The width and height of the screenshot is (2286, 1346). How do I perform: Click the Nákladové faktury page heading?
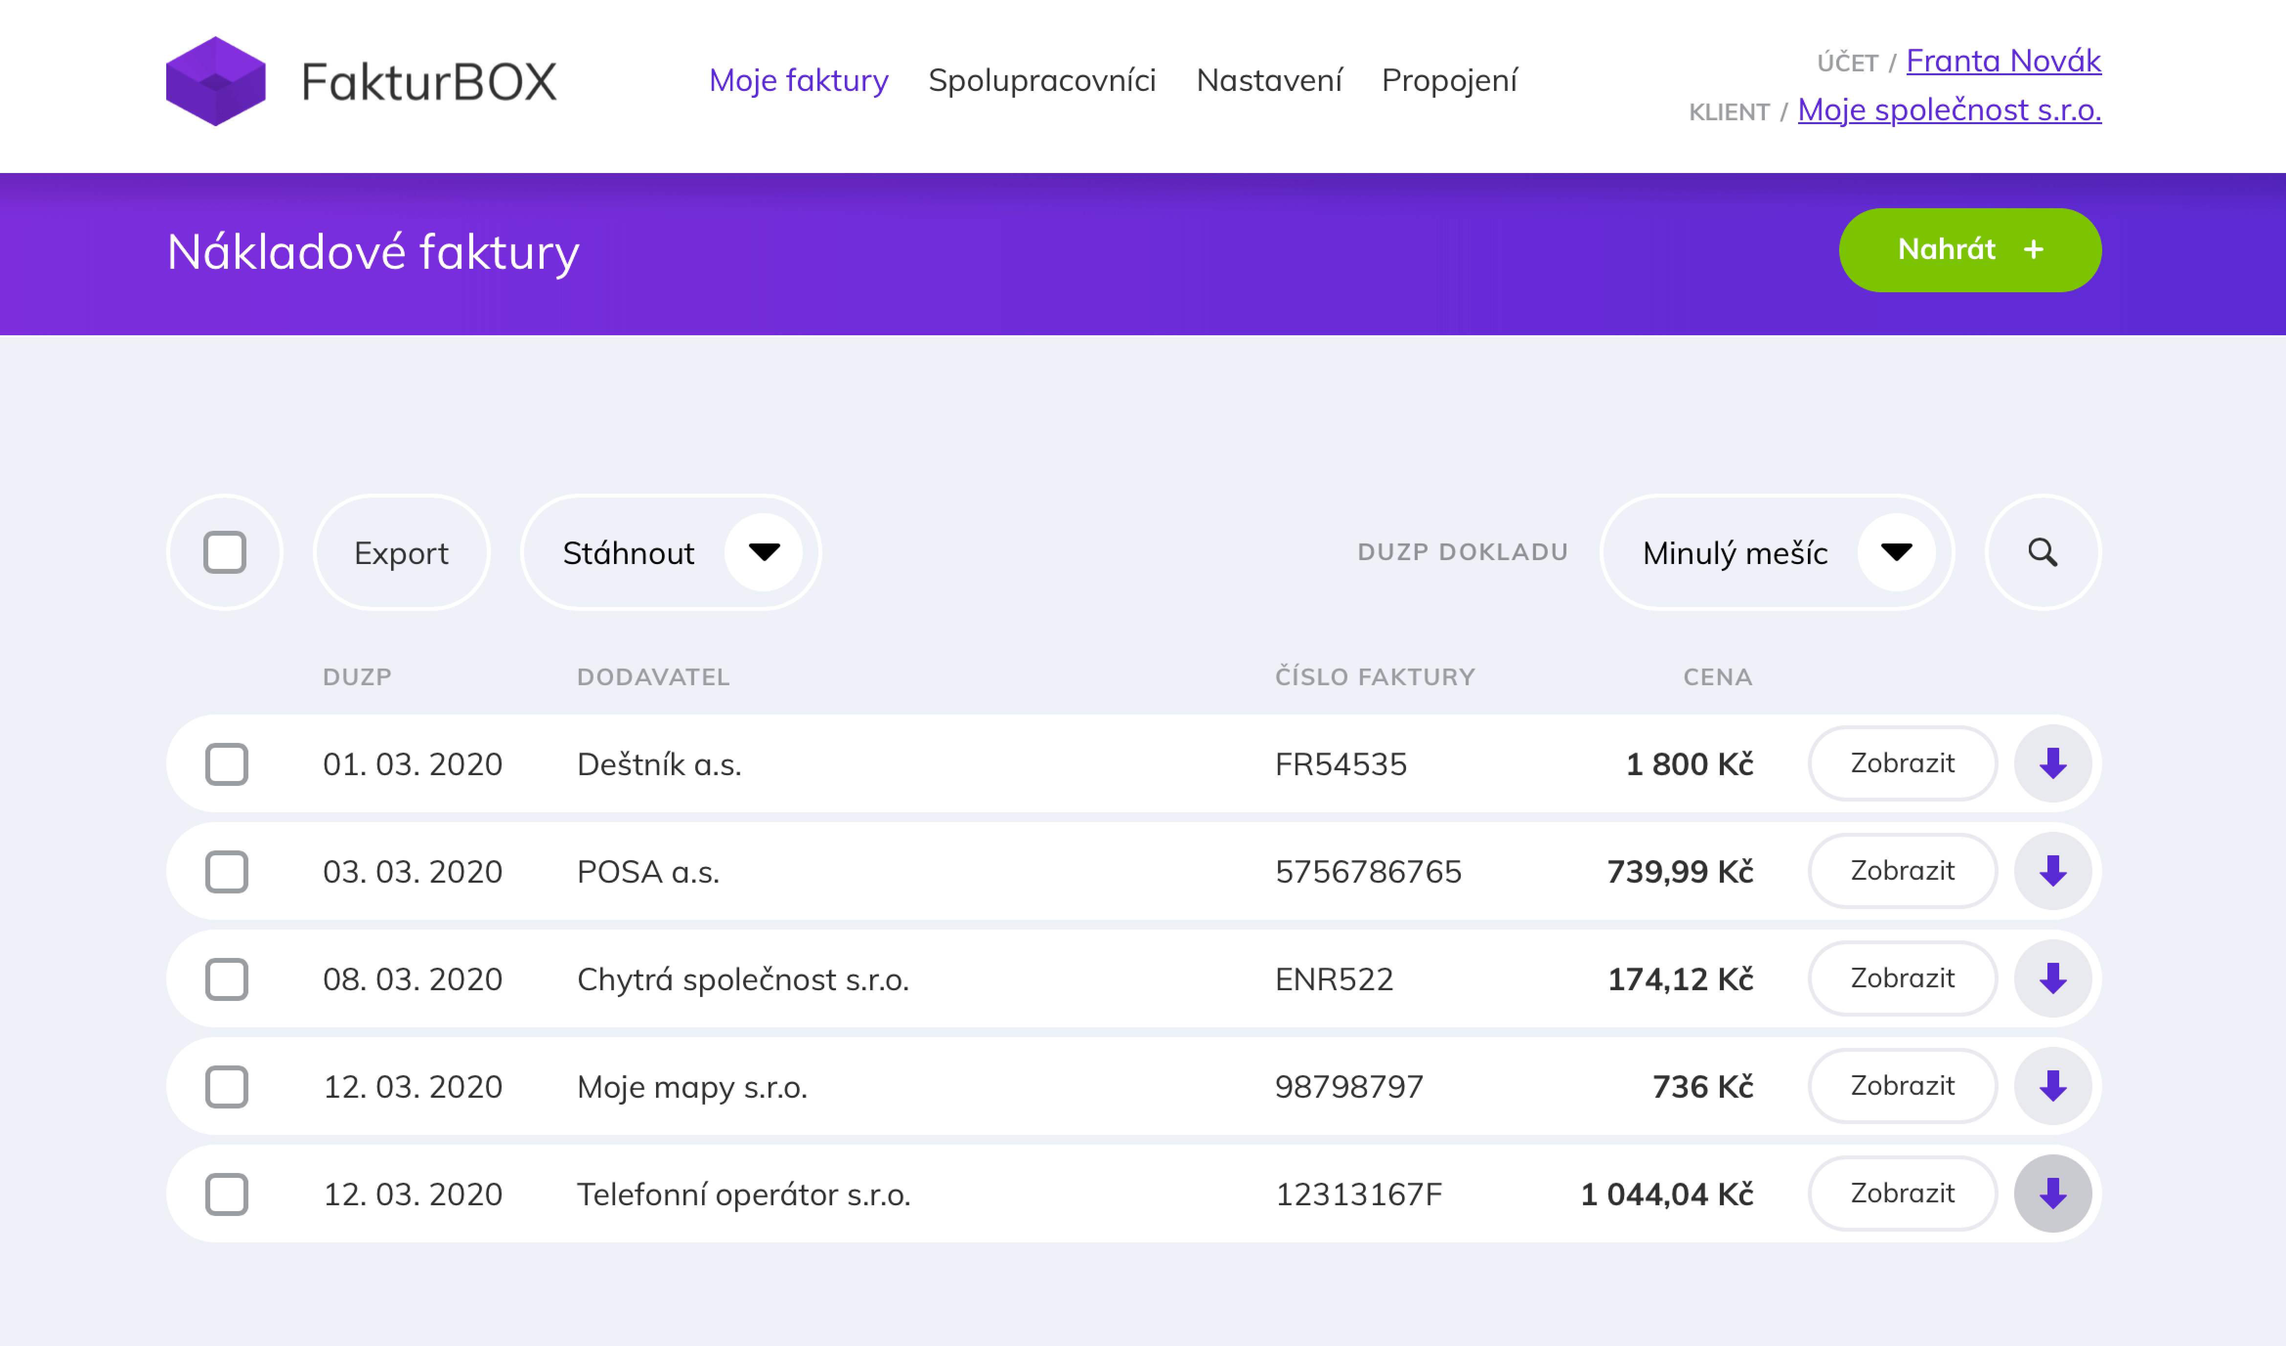373,252
